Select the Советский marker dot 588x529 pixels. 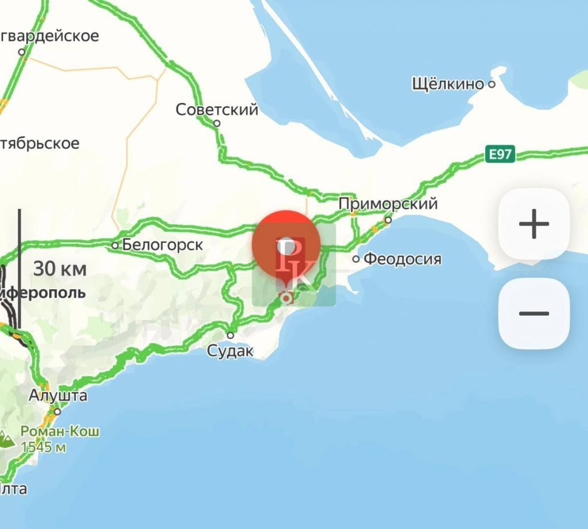(x=216, y=123)
